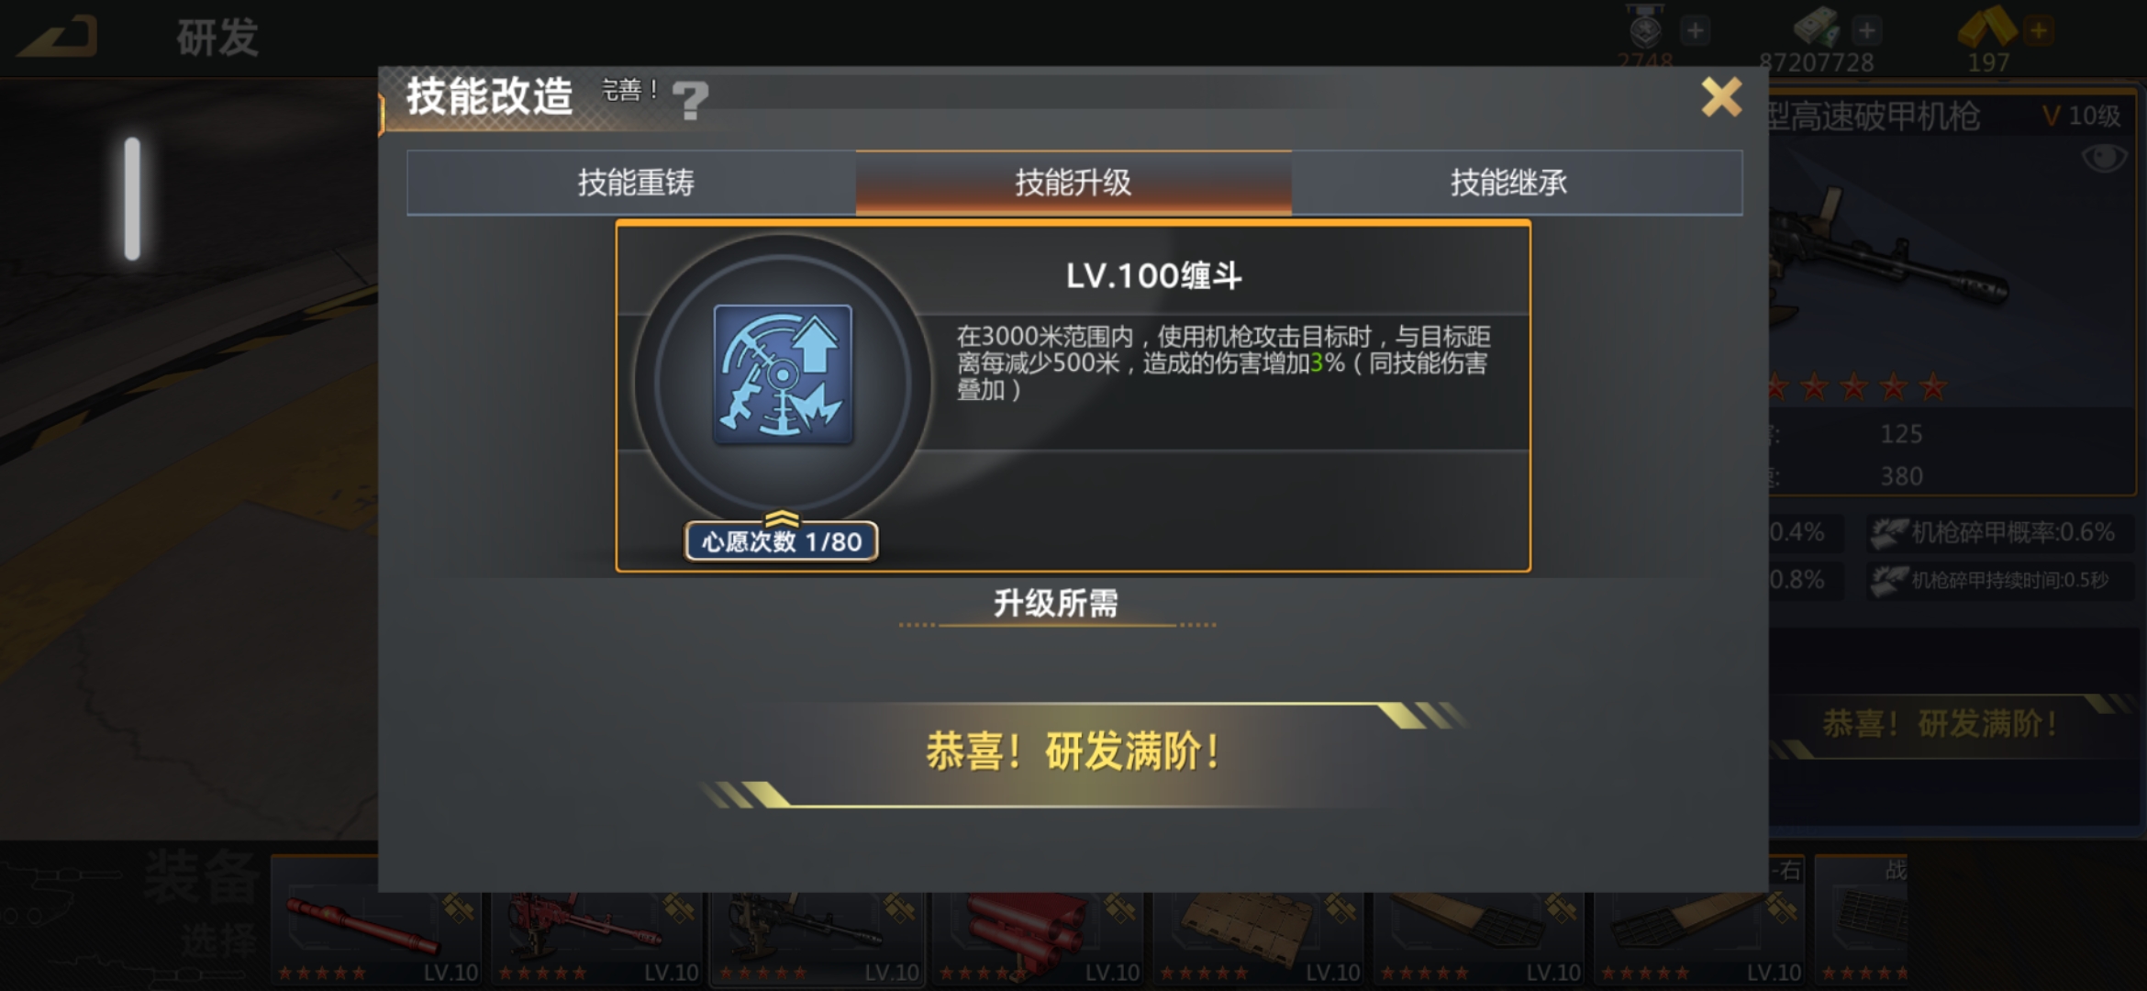Click the back arrow icon top left
The width and height of the screenshot is (2147, 991).
click(x=58, y=37)
